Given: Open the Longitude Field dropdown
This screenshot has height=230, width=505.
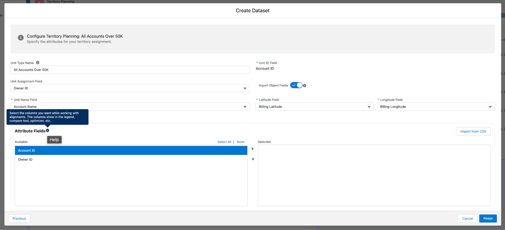Looking at the screenshot, I should 436,107.
